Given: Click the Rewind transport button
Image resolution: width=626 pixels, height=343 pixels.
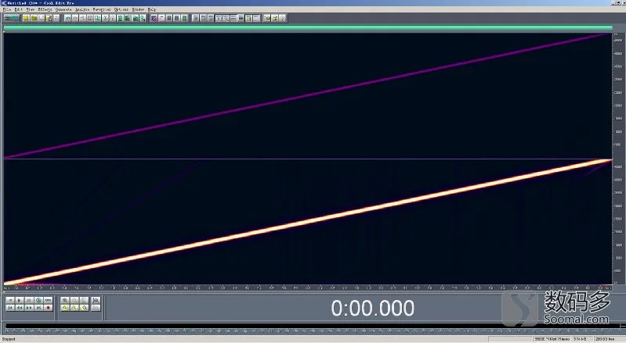Looking at the screenshot, I should (x=20, y=308).
